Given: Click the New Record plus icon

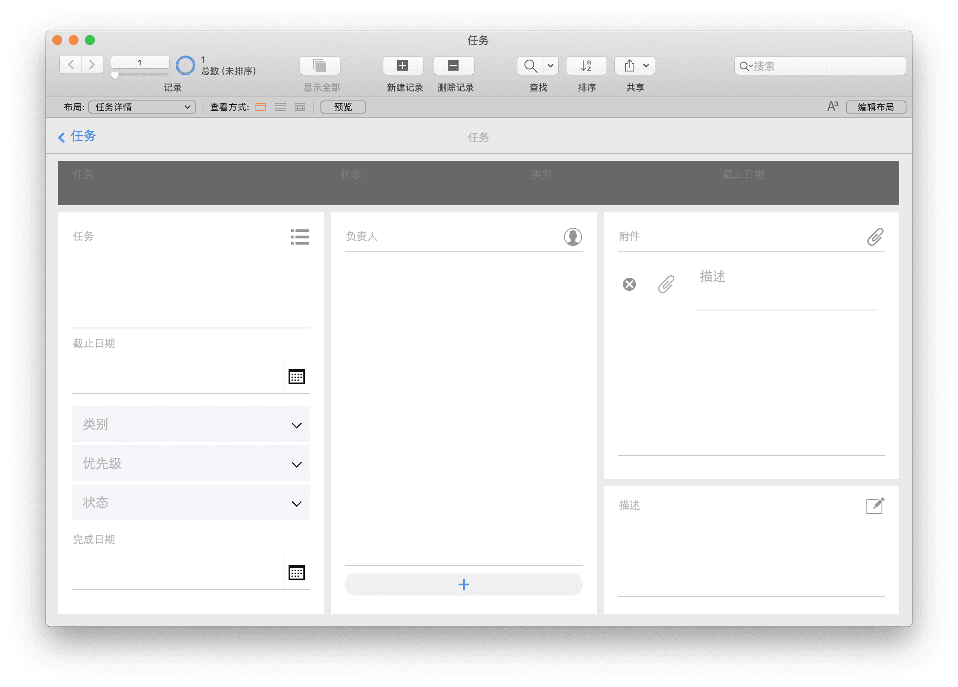Looking at the screenshot, I should pyautogui.click(x=403, y=65).
